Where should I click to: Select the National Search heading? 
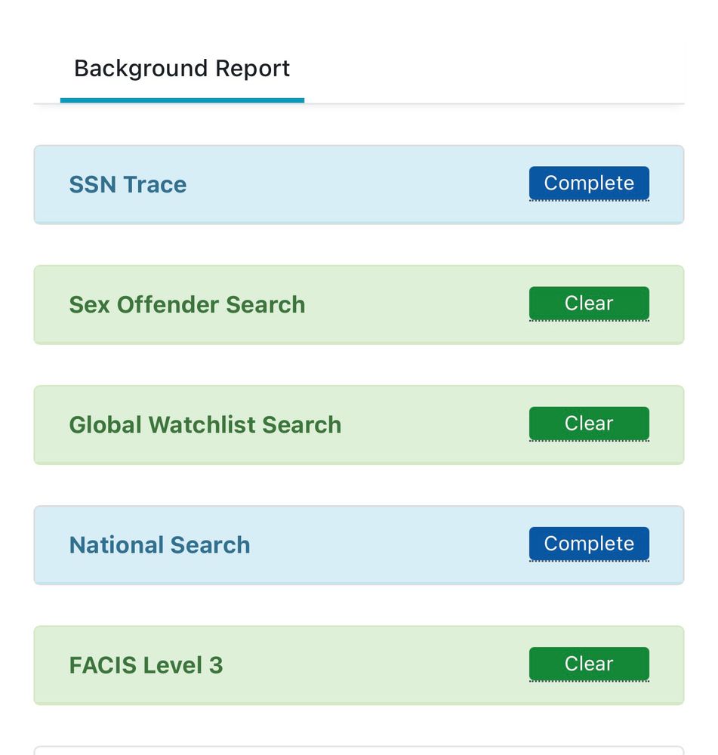pos(159,545)
